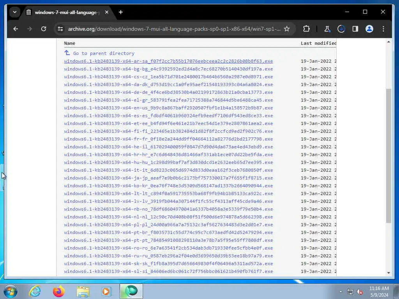Download the x64 fi-fi language pack exe
Image resolution: width=399 pixels, height=299 pixels.
168,131
